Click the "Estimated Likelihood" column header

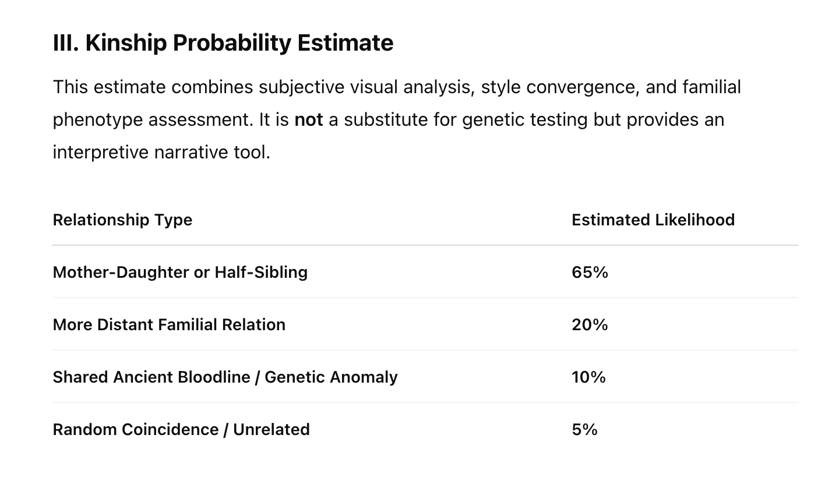pyautogui.click(x=653, y=220)
